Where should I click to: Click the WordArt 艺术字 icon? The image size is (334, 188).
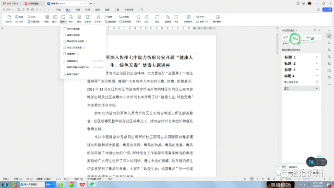point(98,17)
